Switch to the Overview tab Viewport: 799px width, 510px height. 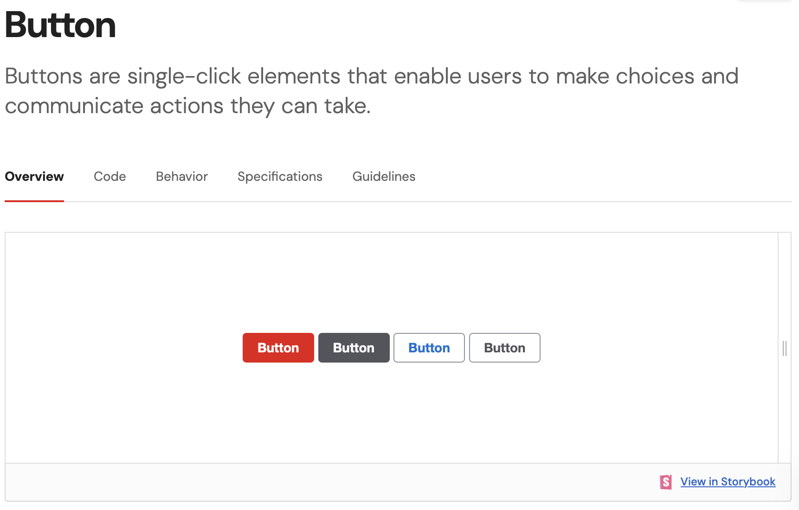[34, 177]
